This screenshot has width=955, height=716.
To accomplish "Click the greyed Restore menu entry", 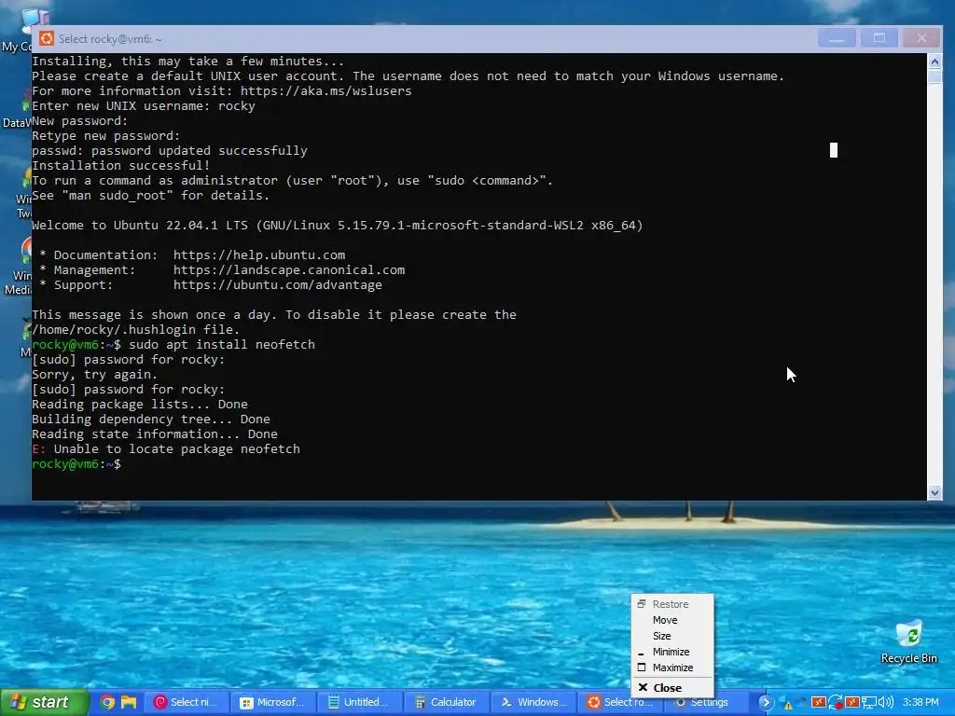I will pos(672,604).
